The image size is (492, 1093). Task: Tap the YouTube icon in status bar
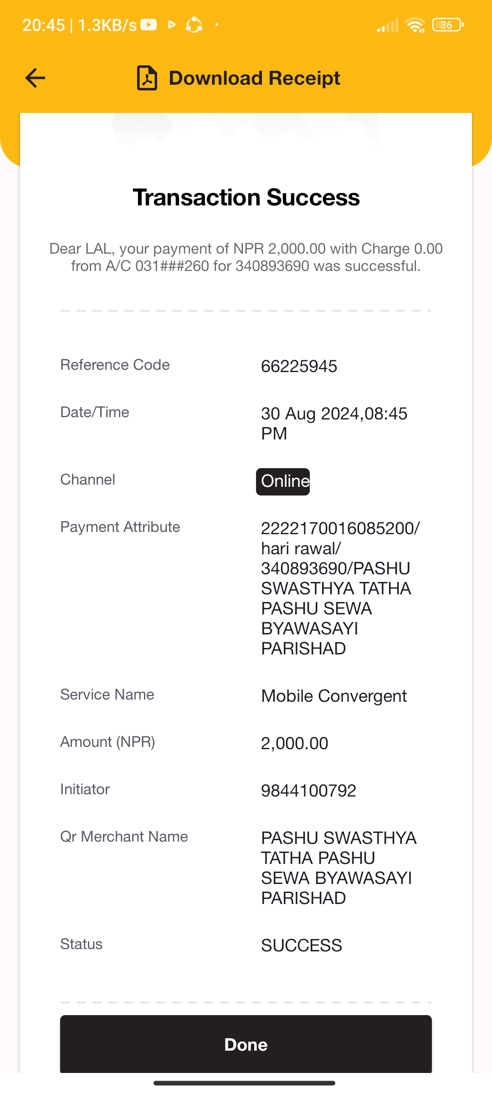pos(149,25)
